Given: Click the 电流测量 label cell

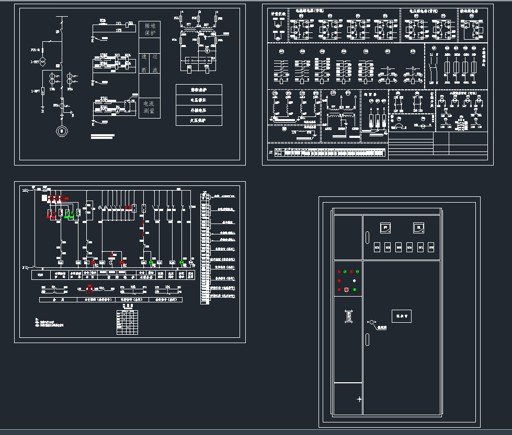Looking at the screenshot, I should click(149, 108).
